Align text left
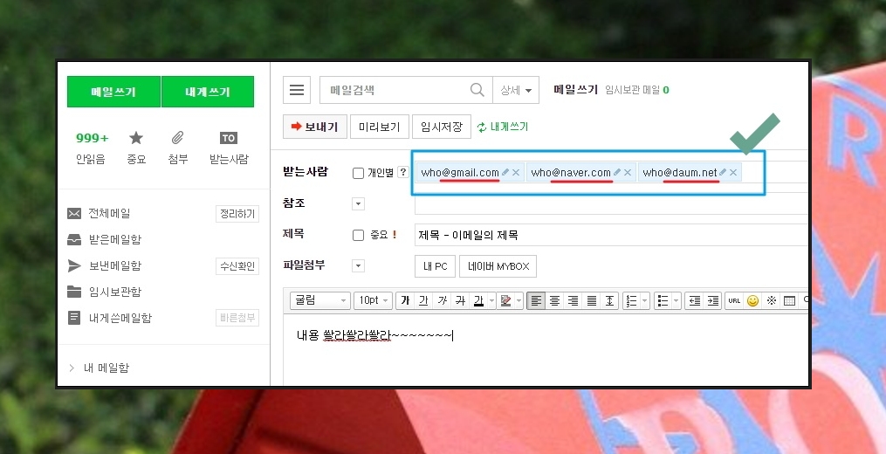This screenshot has width=886, height=454. tap(536, 301)
